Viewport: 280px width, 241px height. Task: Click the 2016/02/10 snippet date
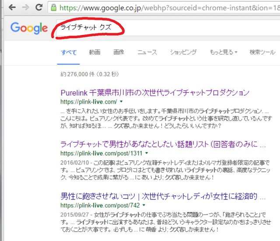point(74,163)
